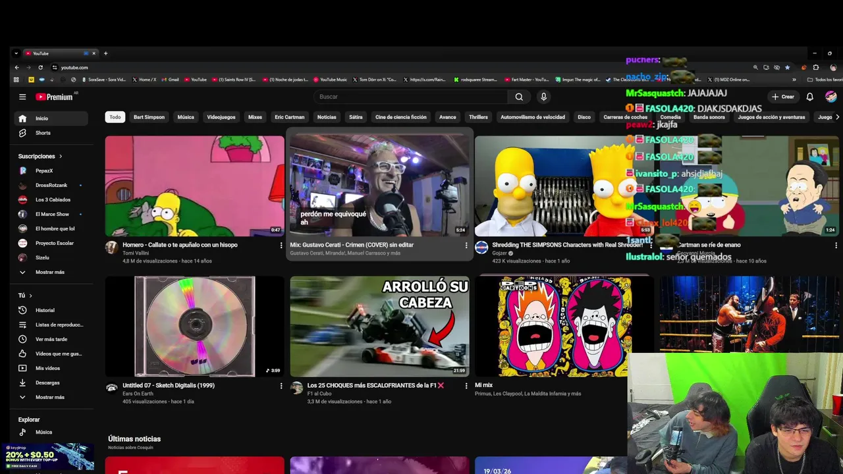Open Shorts from the sidebar

[52, 133]
